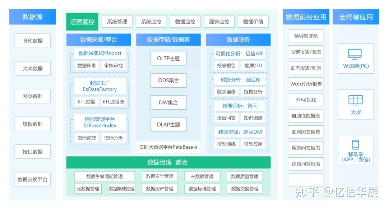Select the 数据生命周期管理 governance box
Image resolution: width=388 pixels, height=208 pixels.
pos(104,176)
